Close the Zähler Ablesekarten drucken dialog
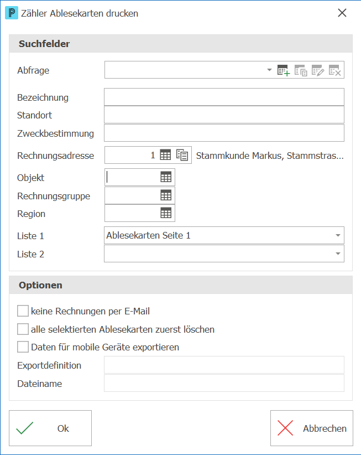The width and height of the screenshot is (361, 455). click(x=342, y=13)
